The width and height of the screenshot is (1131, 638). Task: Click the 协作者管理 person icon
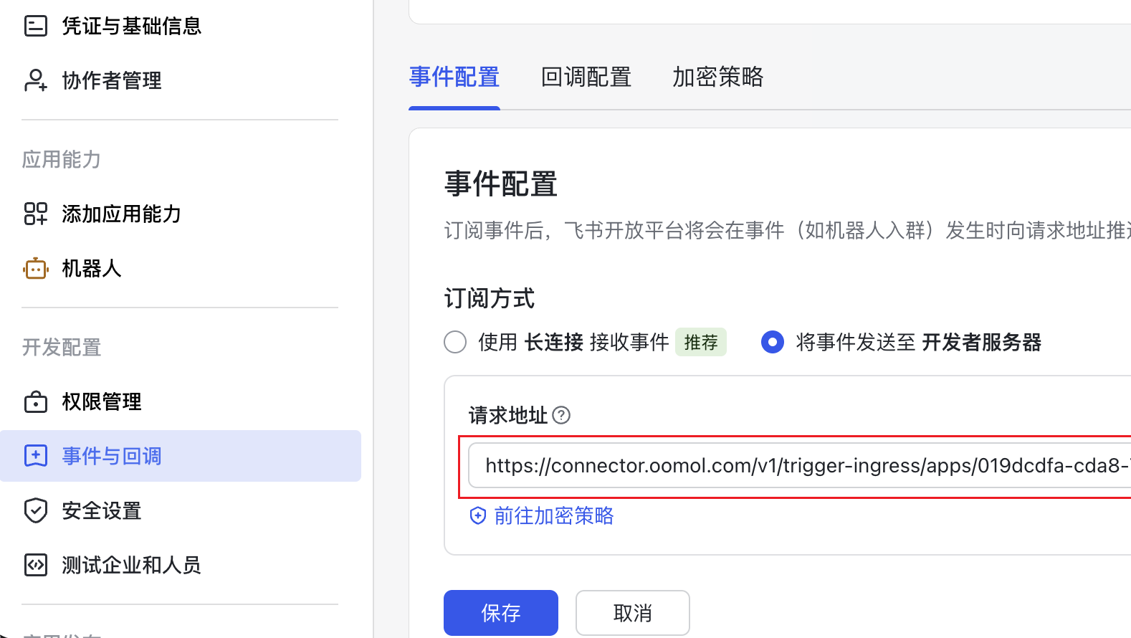pos(36,80)
